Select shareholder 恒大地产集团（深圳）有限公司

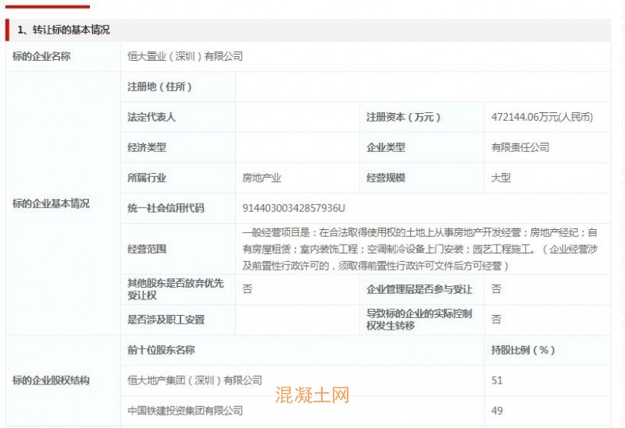(195, 380)
